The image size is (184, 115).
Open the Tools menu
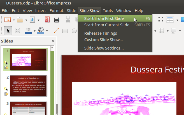(108, 11)
